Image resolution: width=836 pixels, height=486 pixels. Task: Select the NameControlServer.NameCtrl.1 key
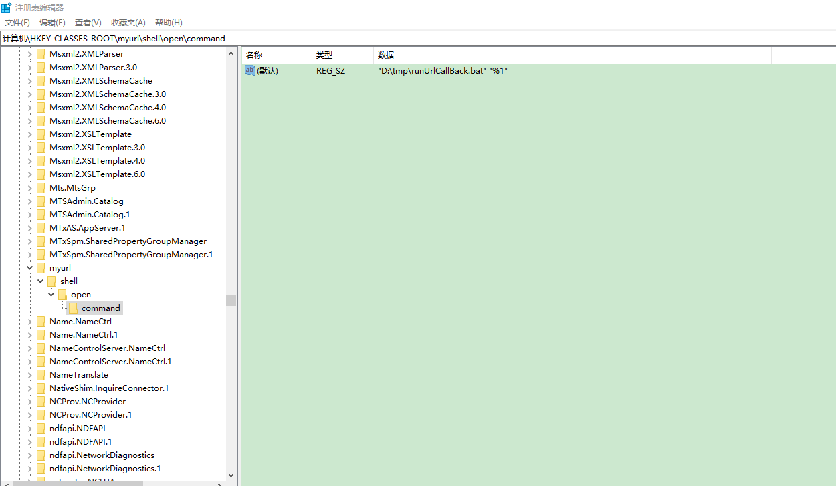click(x=110, y=361)
